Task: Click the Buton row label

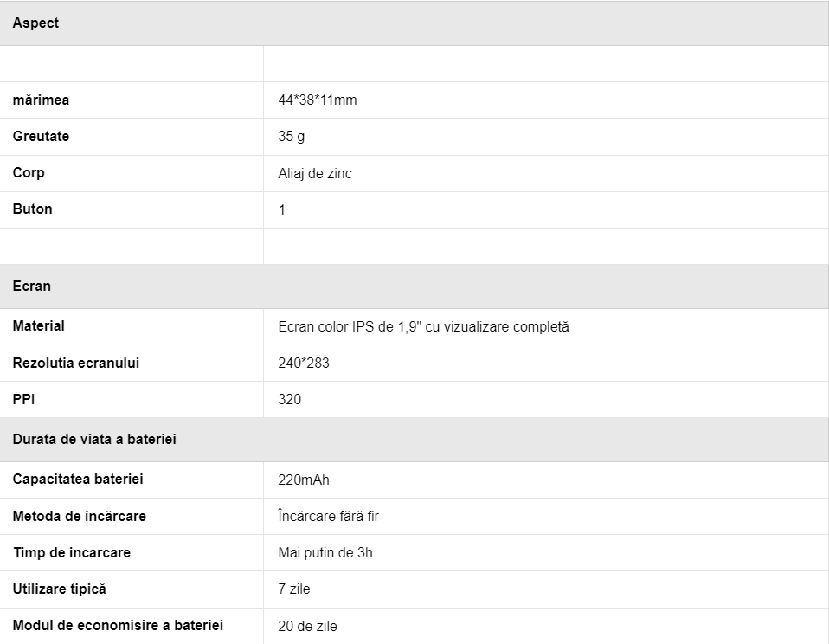Action: coord(32,209)
